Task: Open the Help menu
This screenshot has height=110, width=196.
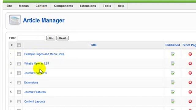Action: point(121,6)
